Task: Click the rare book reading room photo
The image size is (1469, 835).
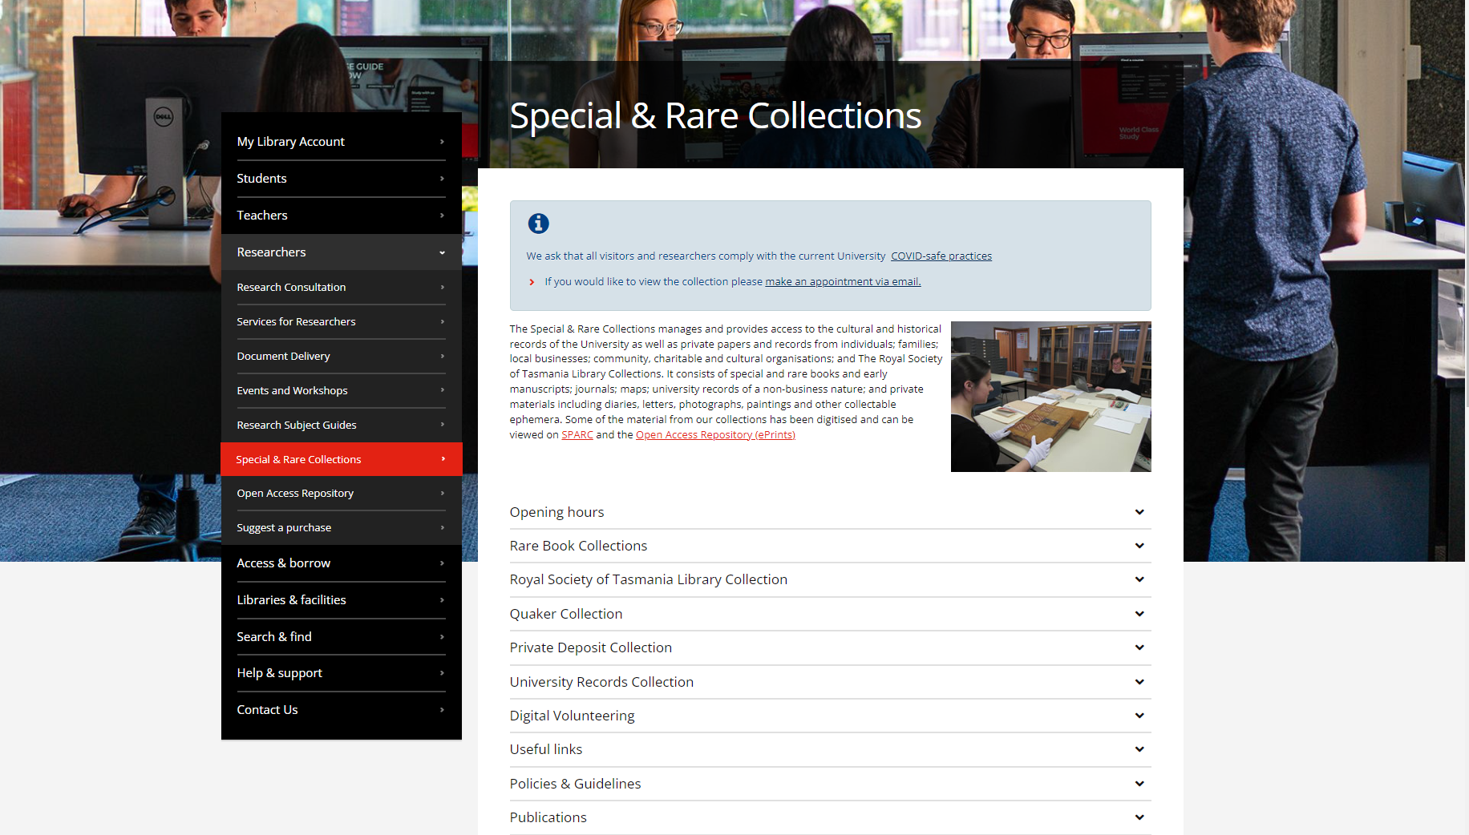Action: point(1050,397)
